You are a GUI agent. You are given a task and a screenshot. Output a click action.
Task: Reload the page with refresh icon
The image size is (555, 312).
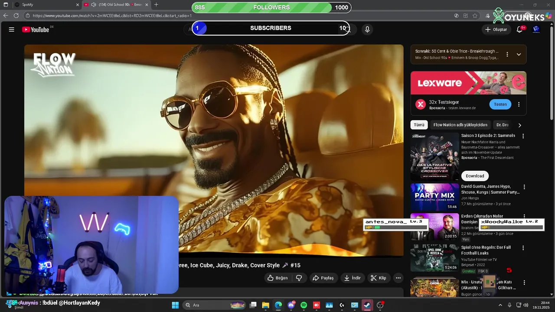[x=16, y=16]
